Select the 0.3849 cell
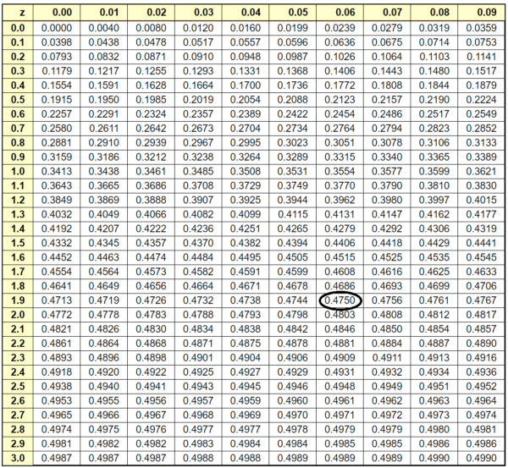The width and height of the screenshot is (508, 468). point(57,201)
